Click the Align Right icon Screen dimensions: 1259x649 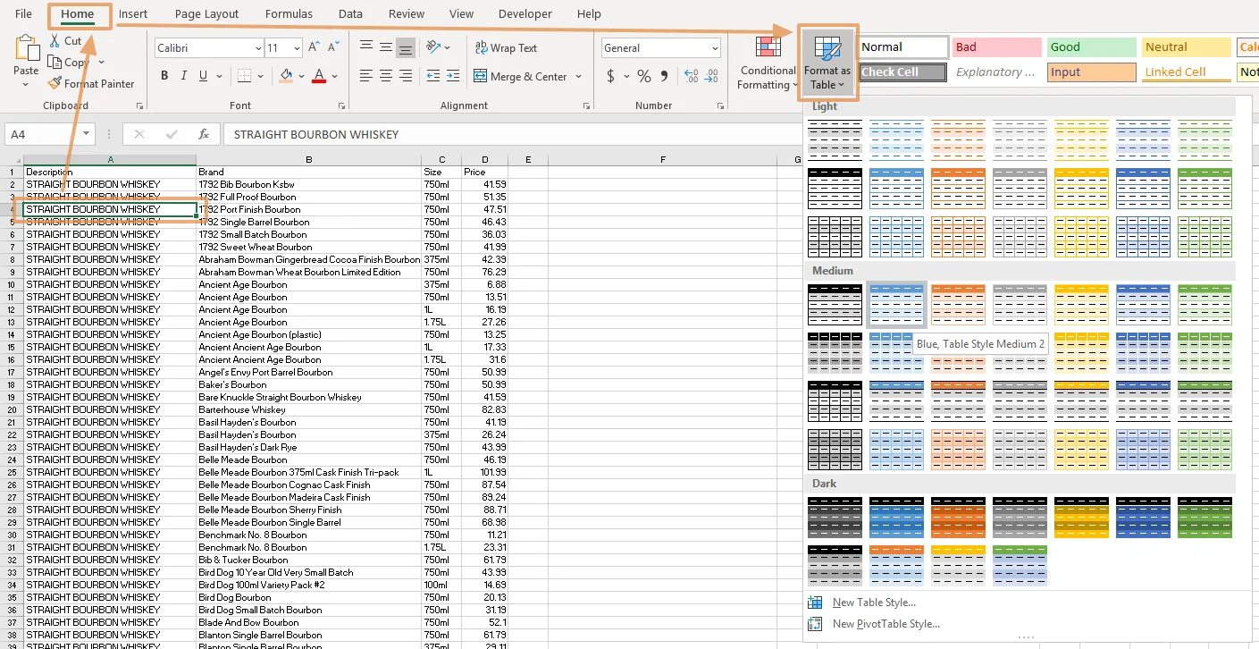(406, 76)
